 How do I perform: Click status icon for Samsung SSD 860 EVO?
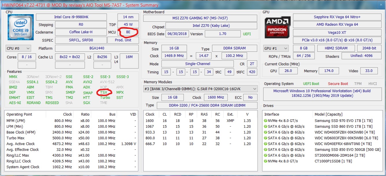coord(265,126)
